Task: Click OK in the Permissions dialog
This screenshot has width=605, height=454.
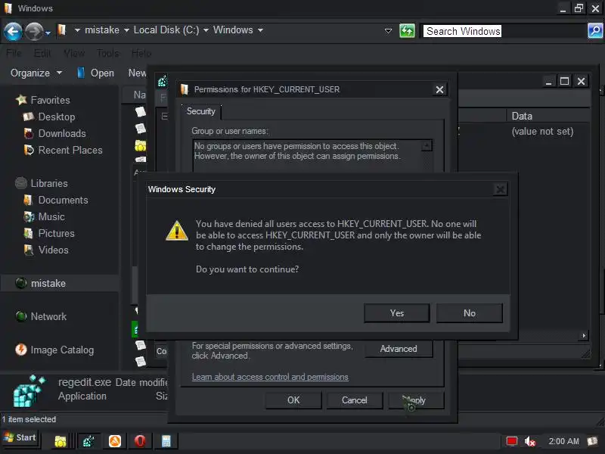Action: (293, 400)
